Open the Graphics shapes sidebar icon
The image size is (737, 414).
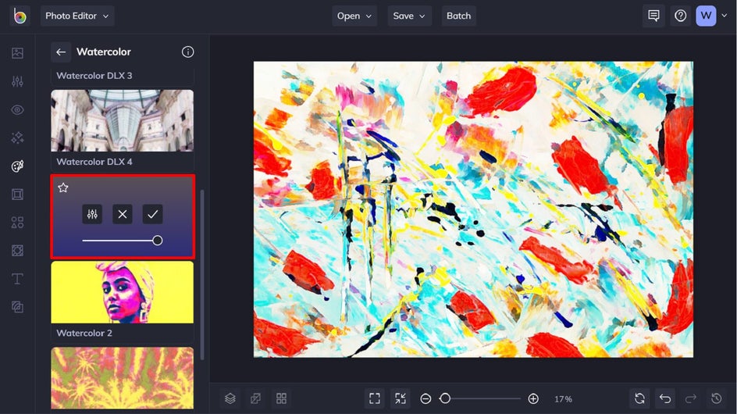tap(17, 223)
